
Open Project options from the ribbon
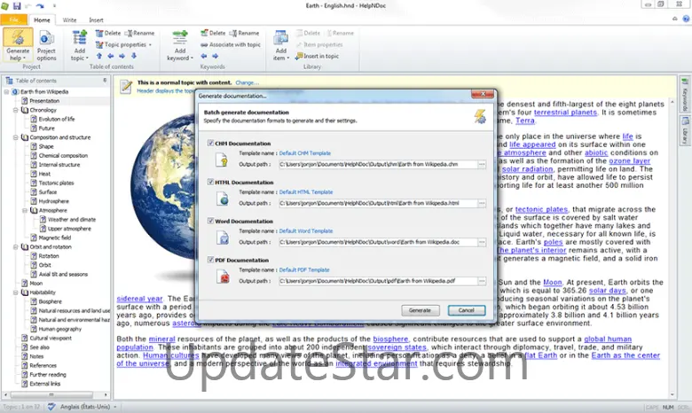[46, 45]
